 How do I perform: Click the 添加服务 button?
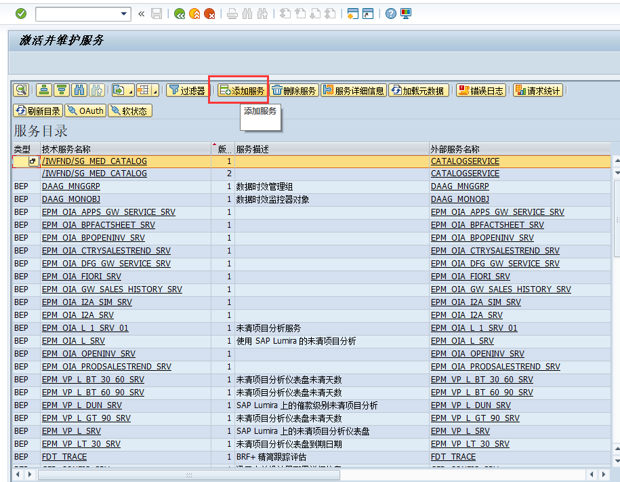click(x=242, y=90)
